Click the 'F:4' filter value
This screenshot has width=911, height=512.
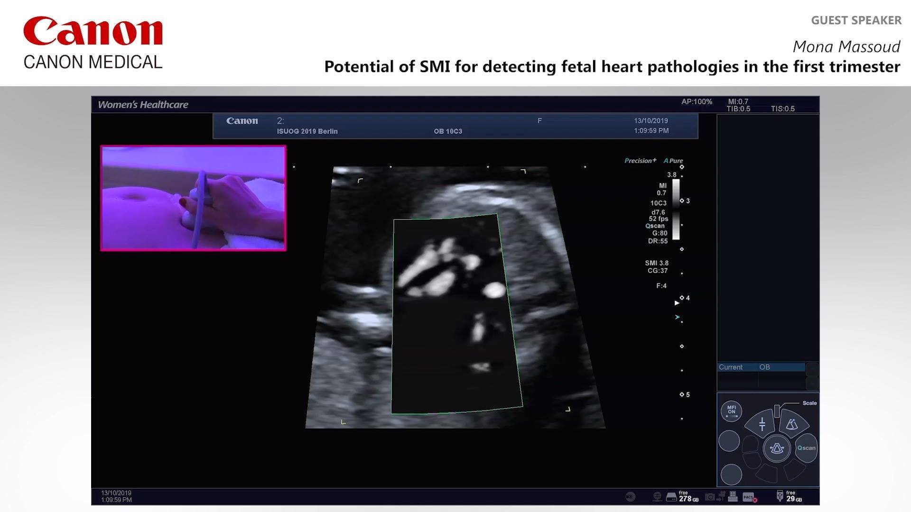(661, 286)
